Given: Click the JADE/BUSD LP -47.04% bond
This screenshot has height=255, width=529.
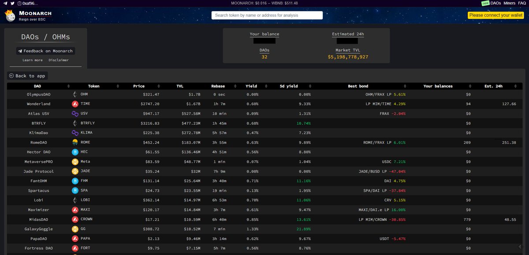Looking at the screenshot, I should pos(382,171).
